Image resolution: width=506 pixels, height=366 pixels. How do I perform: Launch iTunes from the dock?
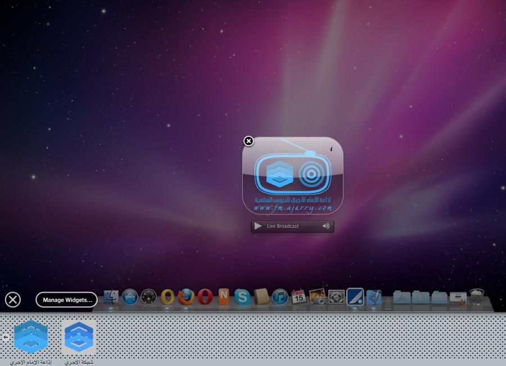[280, 296]
